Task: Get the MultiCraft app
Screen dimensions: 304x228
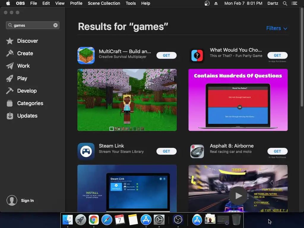Action: pos(166,56)
